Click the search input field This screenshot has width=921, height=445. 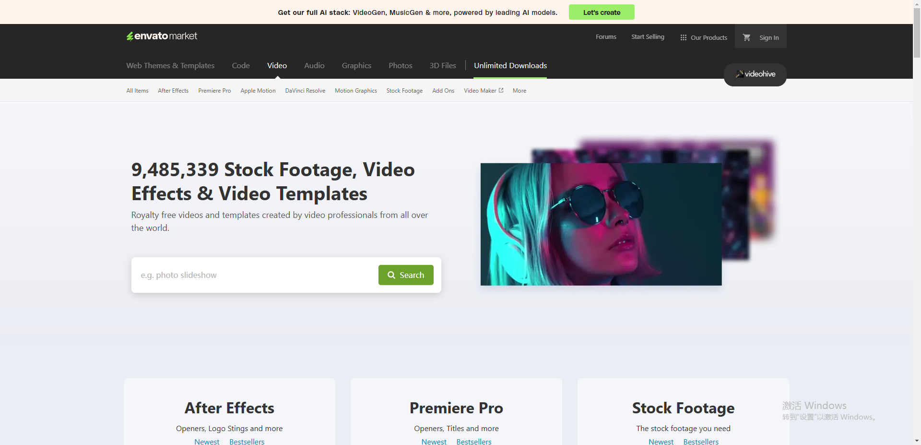(255, 275)
